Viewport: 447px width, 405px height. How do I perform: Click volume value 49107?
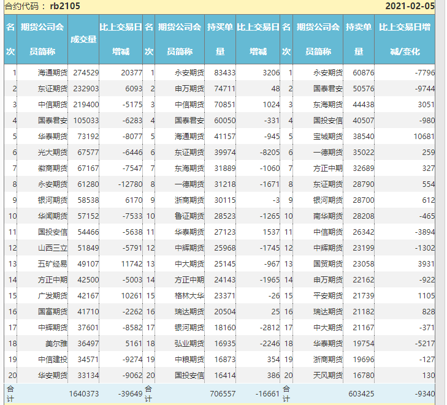tap(88, 264)
